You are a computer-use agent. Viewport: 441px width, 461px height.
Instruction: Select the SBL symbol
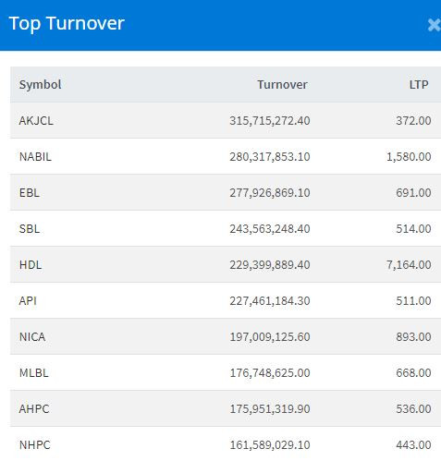30,228
